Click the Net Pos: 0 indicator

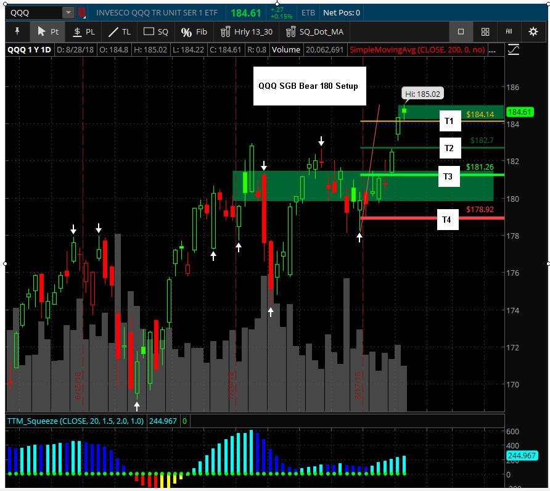tap(342, 12)
